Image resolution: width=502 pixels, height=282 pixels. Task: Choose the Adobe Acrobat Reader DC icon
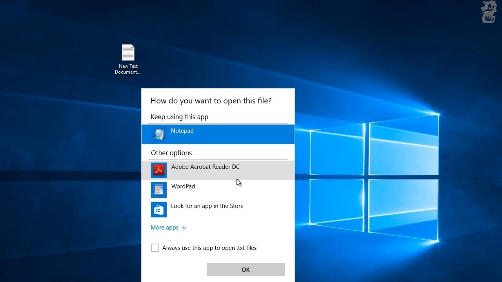pos(159,170)
